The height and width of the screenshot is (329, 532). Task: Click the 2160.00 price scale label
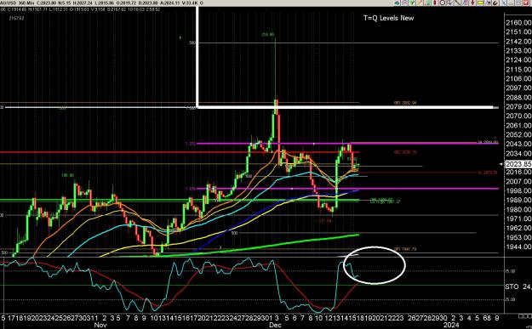[518, 23]
